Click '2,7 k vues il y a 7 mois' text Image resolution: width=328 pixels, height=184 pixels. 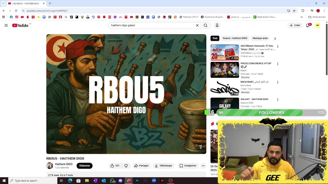click(61, 175)
